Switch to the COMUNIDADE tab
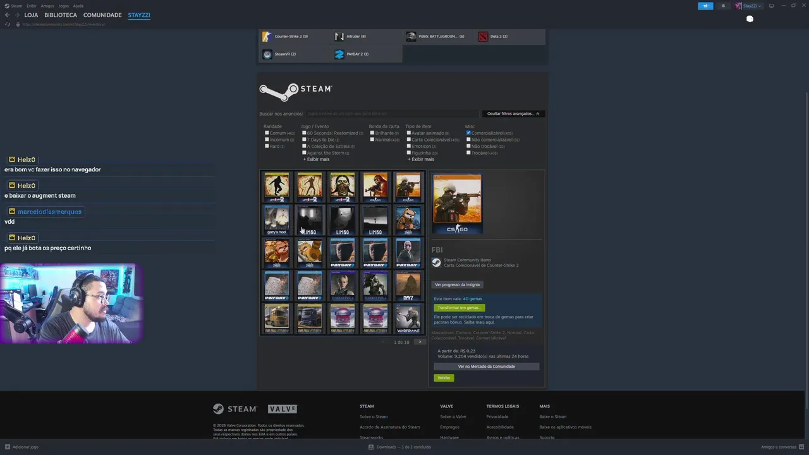This screenshot has height=455, width=809. point(102,15)
